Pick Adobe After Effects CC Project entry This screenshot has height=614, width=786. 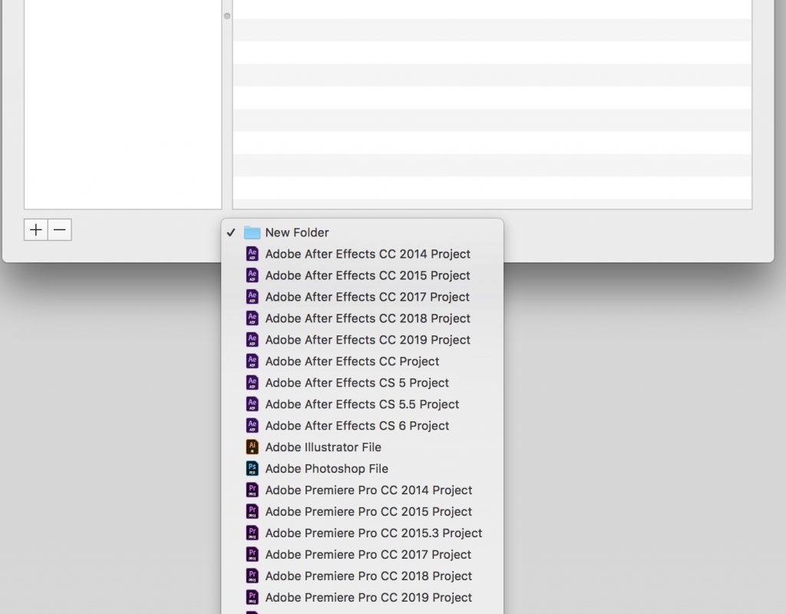(362, 361)
